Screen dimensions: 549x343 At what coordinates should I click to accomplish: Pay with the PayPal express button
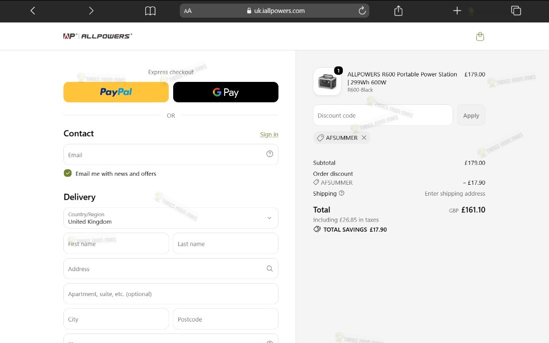[116, 92]
